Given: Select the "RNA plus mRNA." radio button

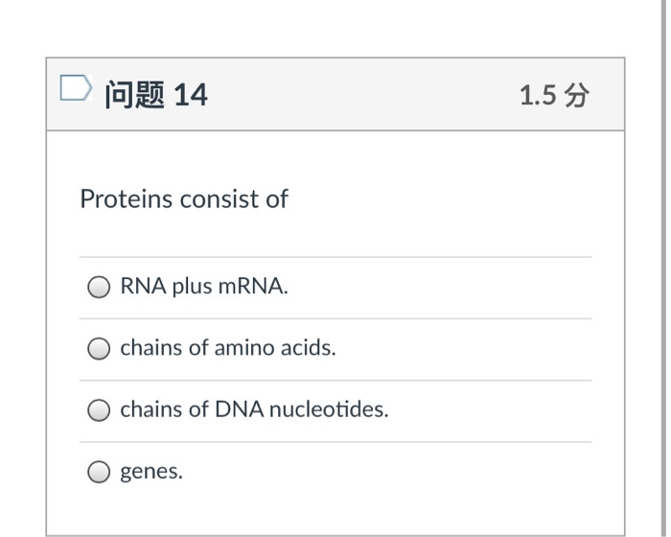Looking at the screenshot, I should 99,287.
